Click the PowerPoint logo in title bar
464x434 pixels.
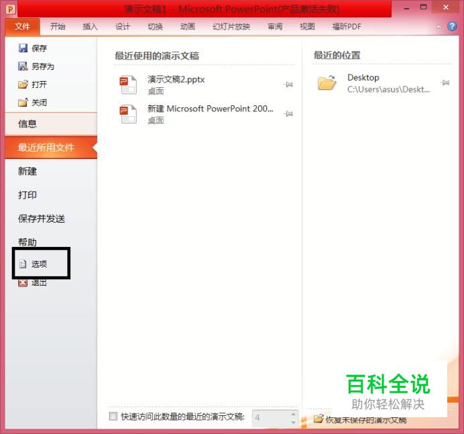pos(11,9)
